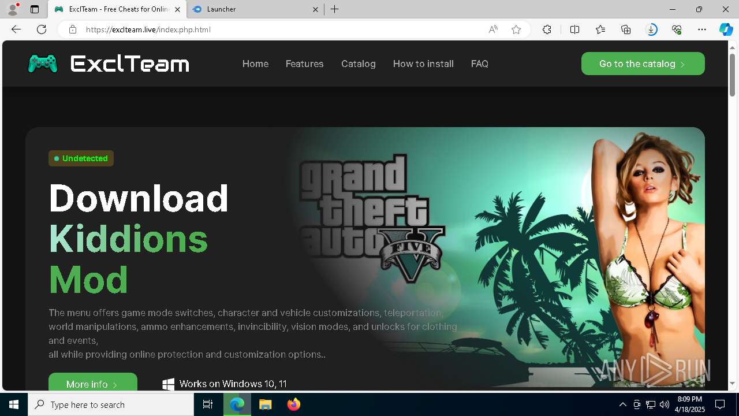
Task: Go back with the back arrow
Action: (x=16, y=29)
